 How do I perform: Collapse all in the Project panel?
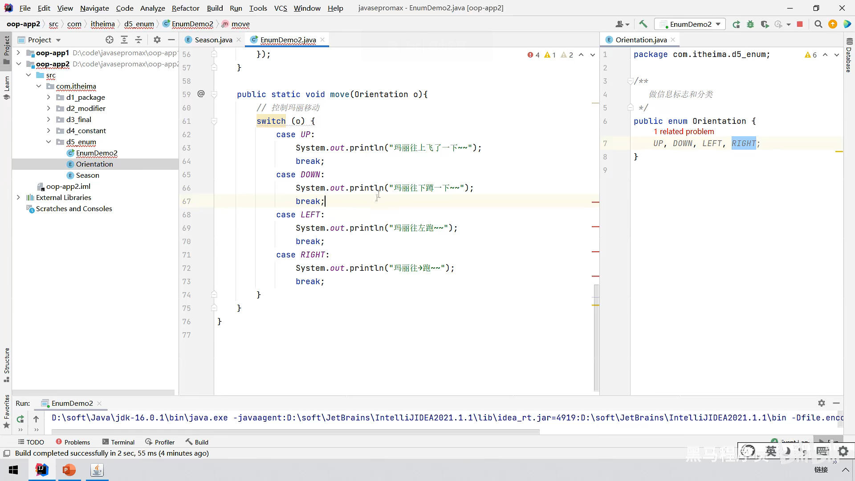(138, 40)
